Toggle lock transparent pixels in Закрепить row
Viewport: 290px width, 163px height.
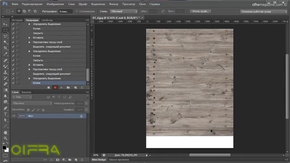click(28, 110)
